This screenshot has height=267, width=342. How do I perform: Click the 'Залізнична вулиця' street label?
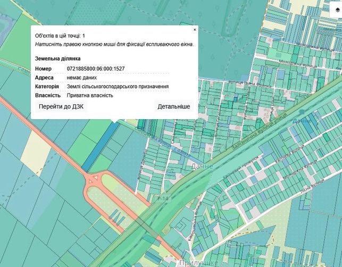(259, 132)
